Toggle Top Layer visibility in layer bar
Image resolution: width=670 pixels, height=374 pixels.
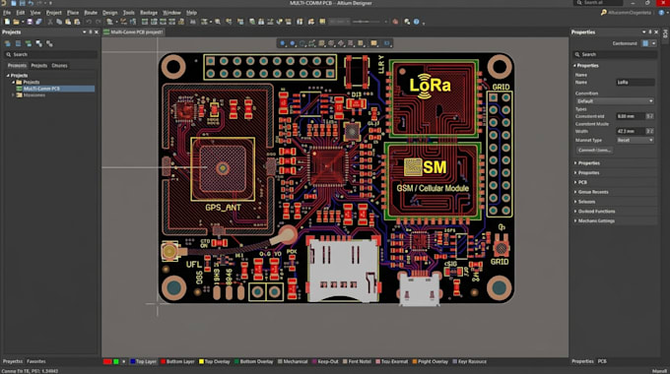[143, 361]
